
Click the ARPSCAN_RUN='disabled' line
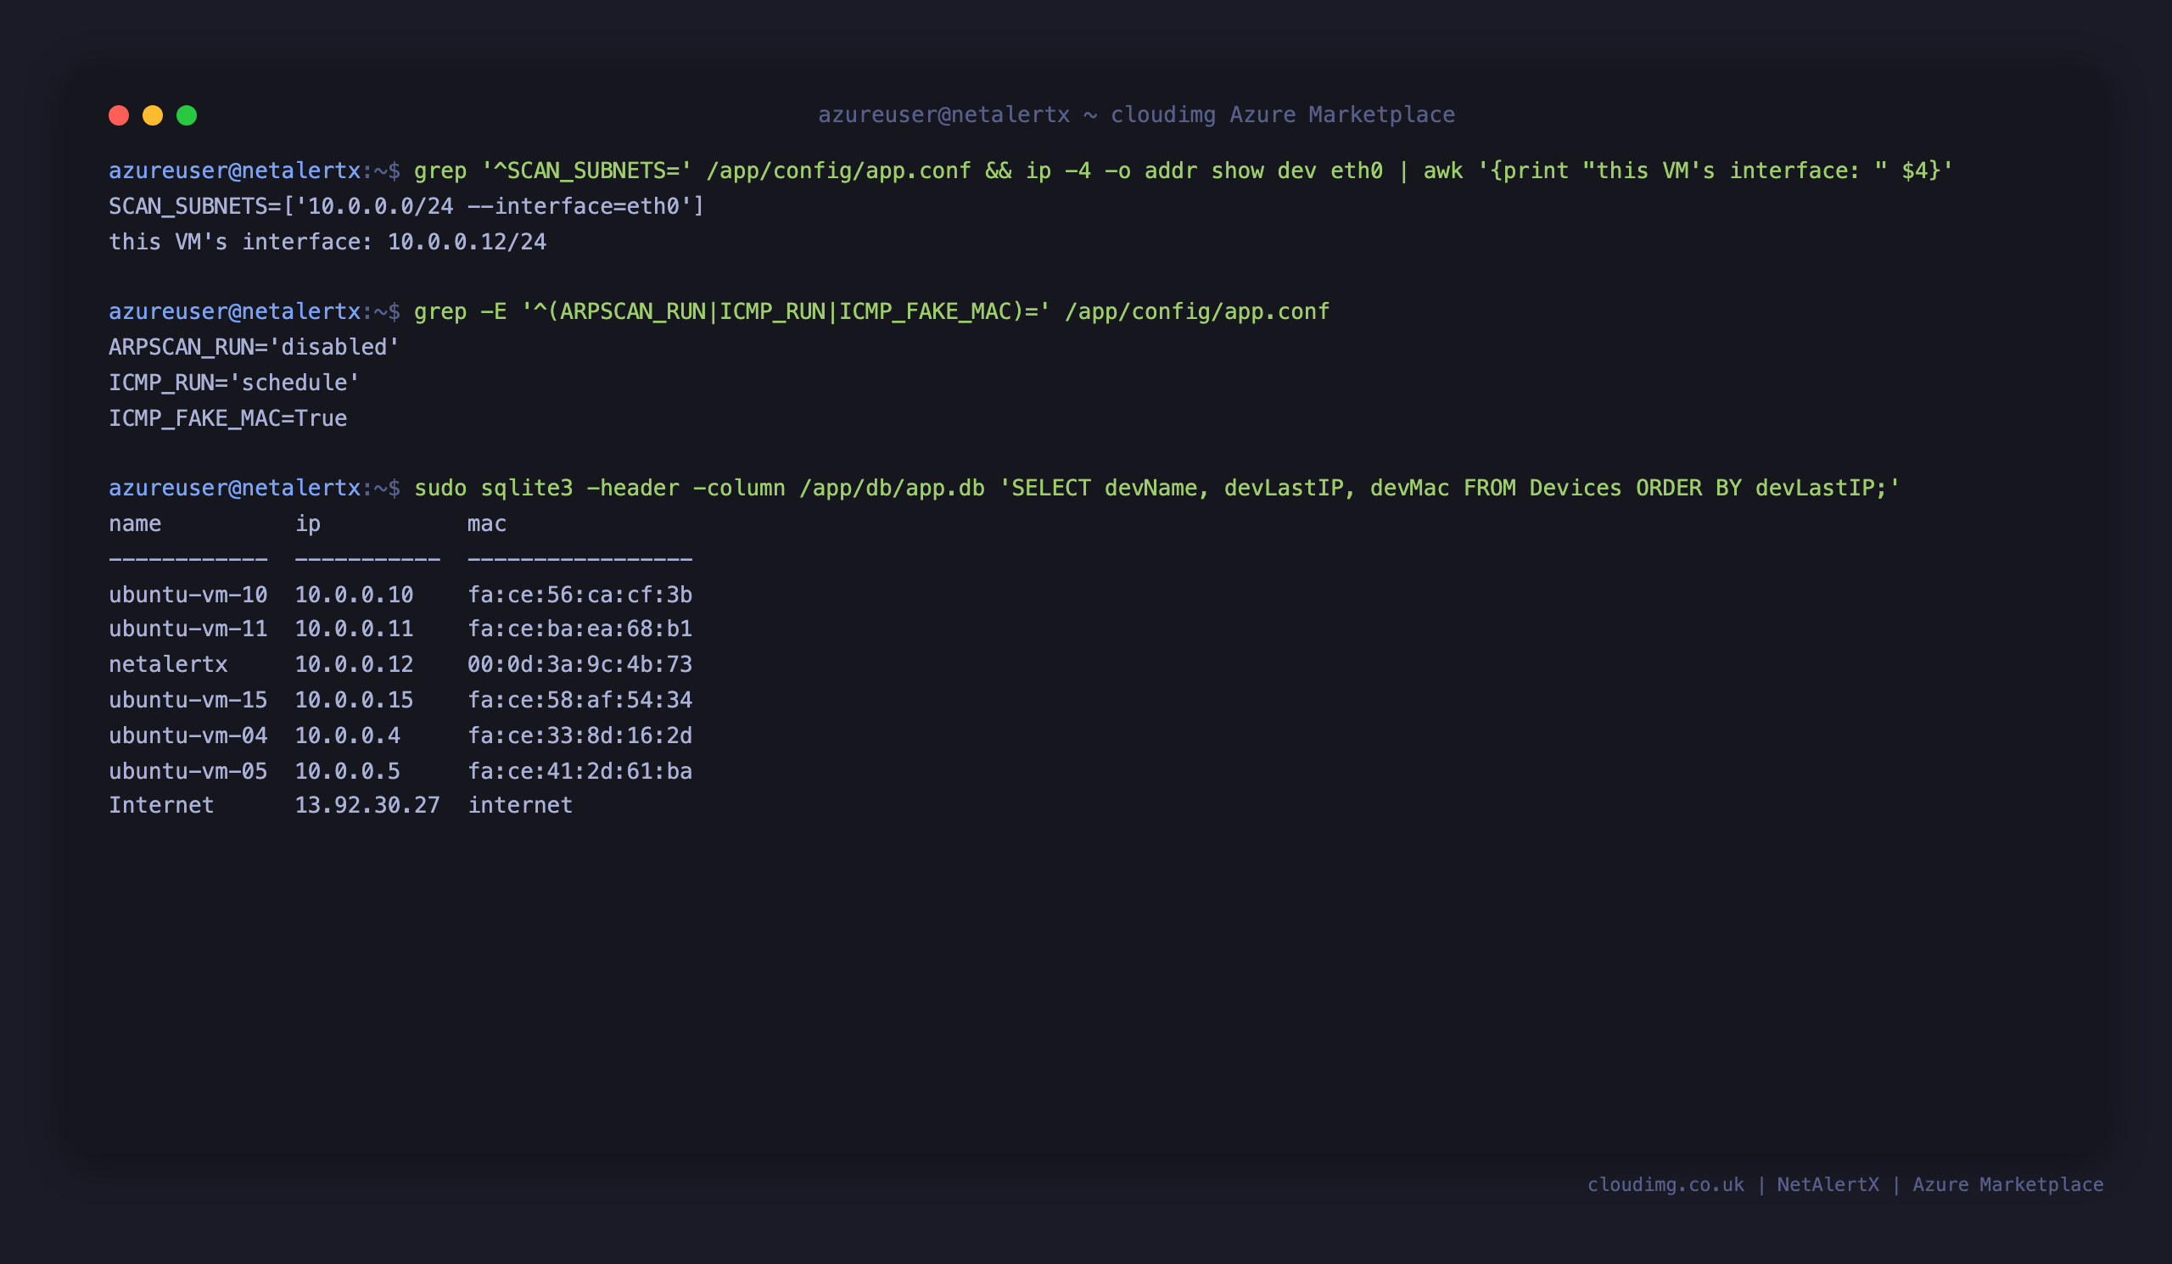(x=255, y=347)
